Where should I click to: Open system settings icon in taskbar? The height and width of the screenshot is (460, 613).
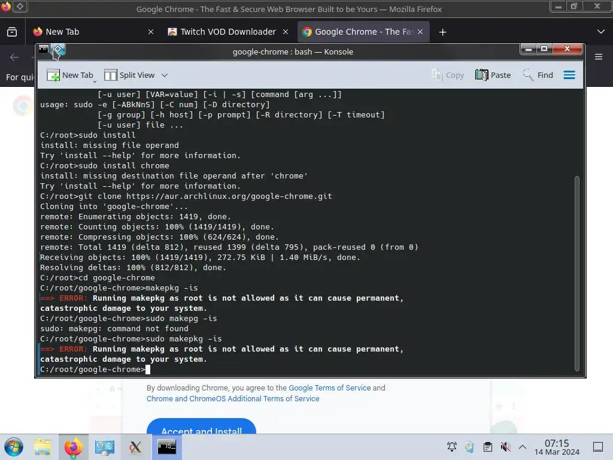(104, 447)
